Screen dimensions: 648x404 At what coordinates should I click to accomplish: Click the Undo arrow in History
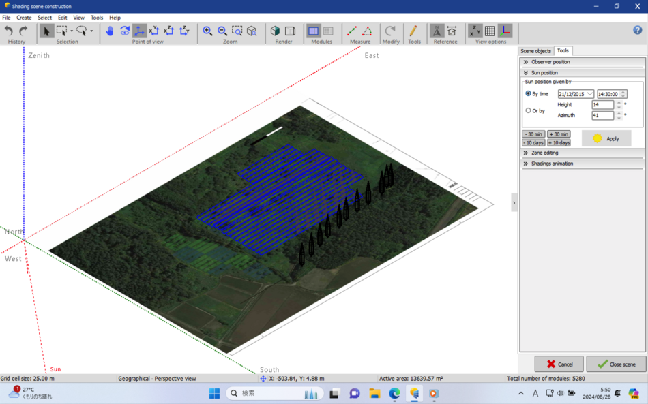pos(9,31)
